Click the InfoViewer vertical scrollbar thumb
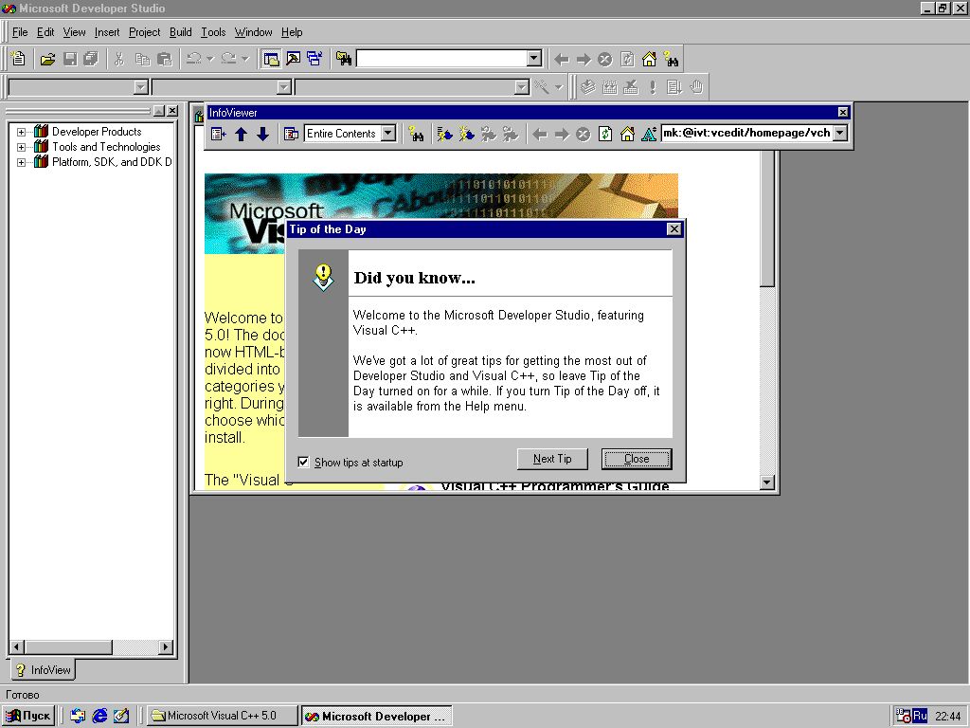This screenshot has height=728, width=970. coord(767,219)
